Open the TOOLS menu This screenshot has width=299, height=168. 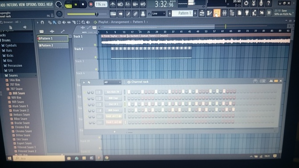(41, 4)
